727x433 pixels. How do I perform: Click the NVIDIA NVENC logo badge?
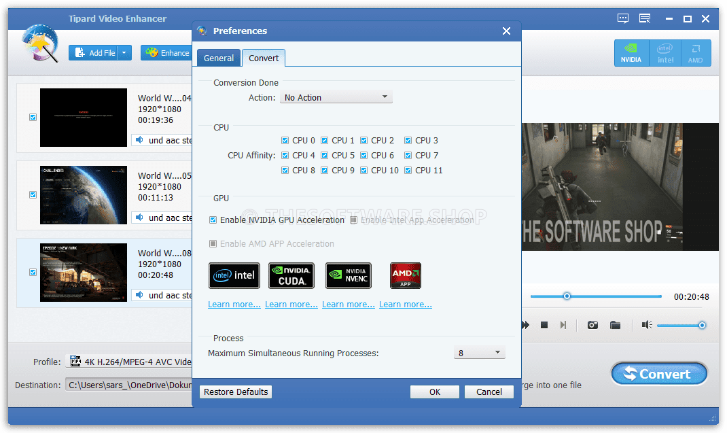(348, 276)
